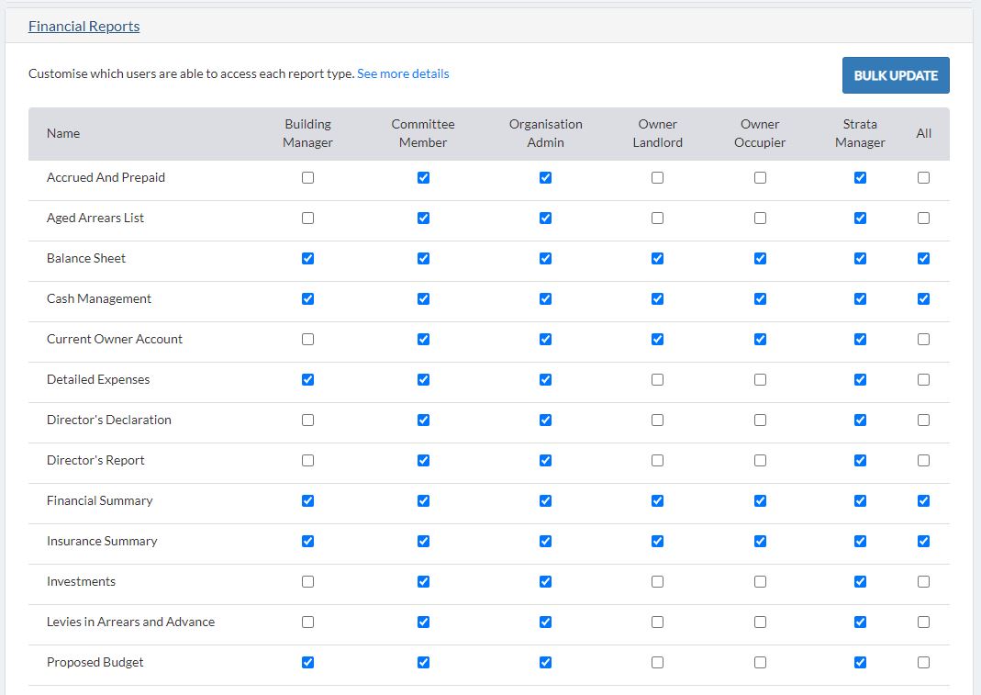This screenshot has width=981, height=695.
Task: Disable Building Manager access to Balance Sheet
Action: click(307, 259)
